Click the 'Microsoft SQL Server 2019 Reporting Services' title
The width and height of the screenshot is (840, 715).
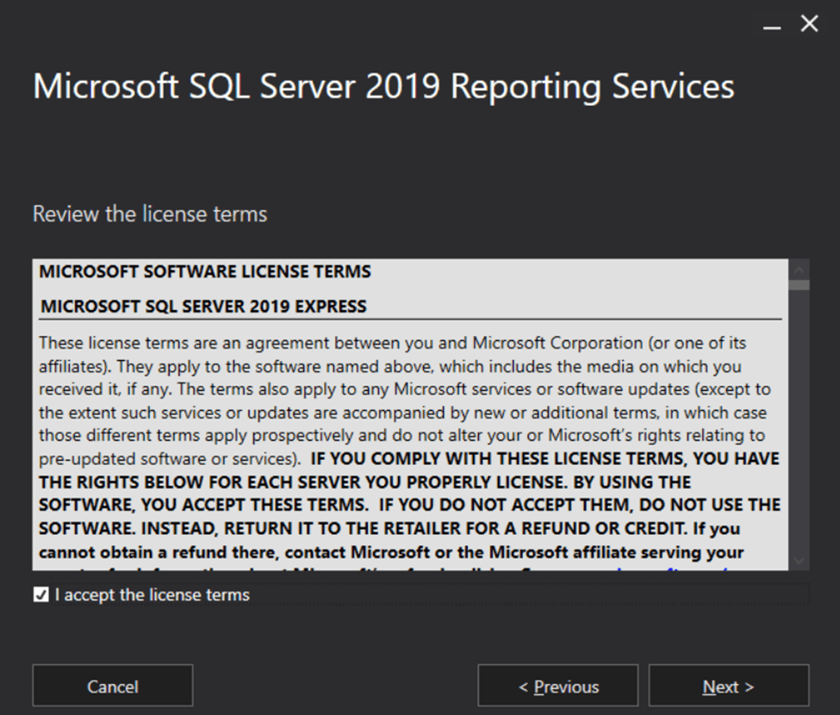383,87
